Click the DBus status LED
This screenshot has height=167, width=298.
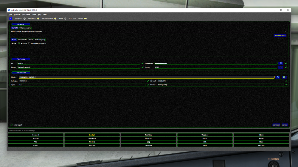point(65,19)
